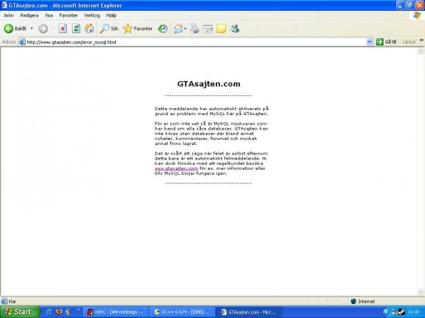425x318 pixels.
Task: Launch Internet Explorer from quick launch
Action: tap(49, 312)
